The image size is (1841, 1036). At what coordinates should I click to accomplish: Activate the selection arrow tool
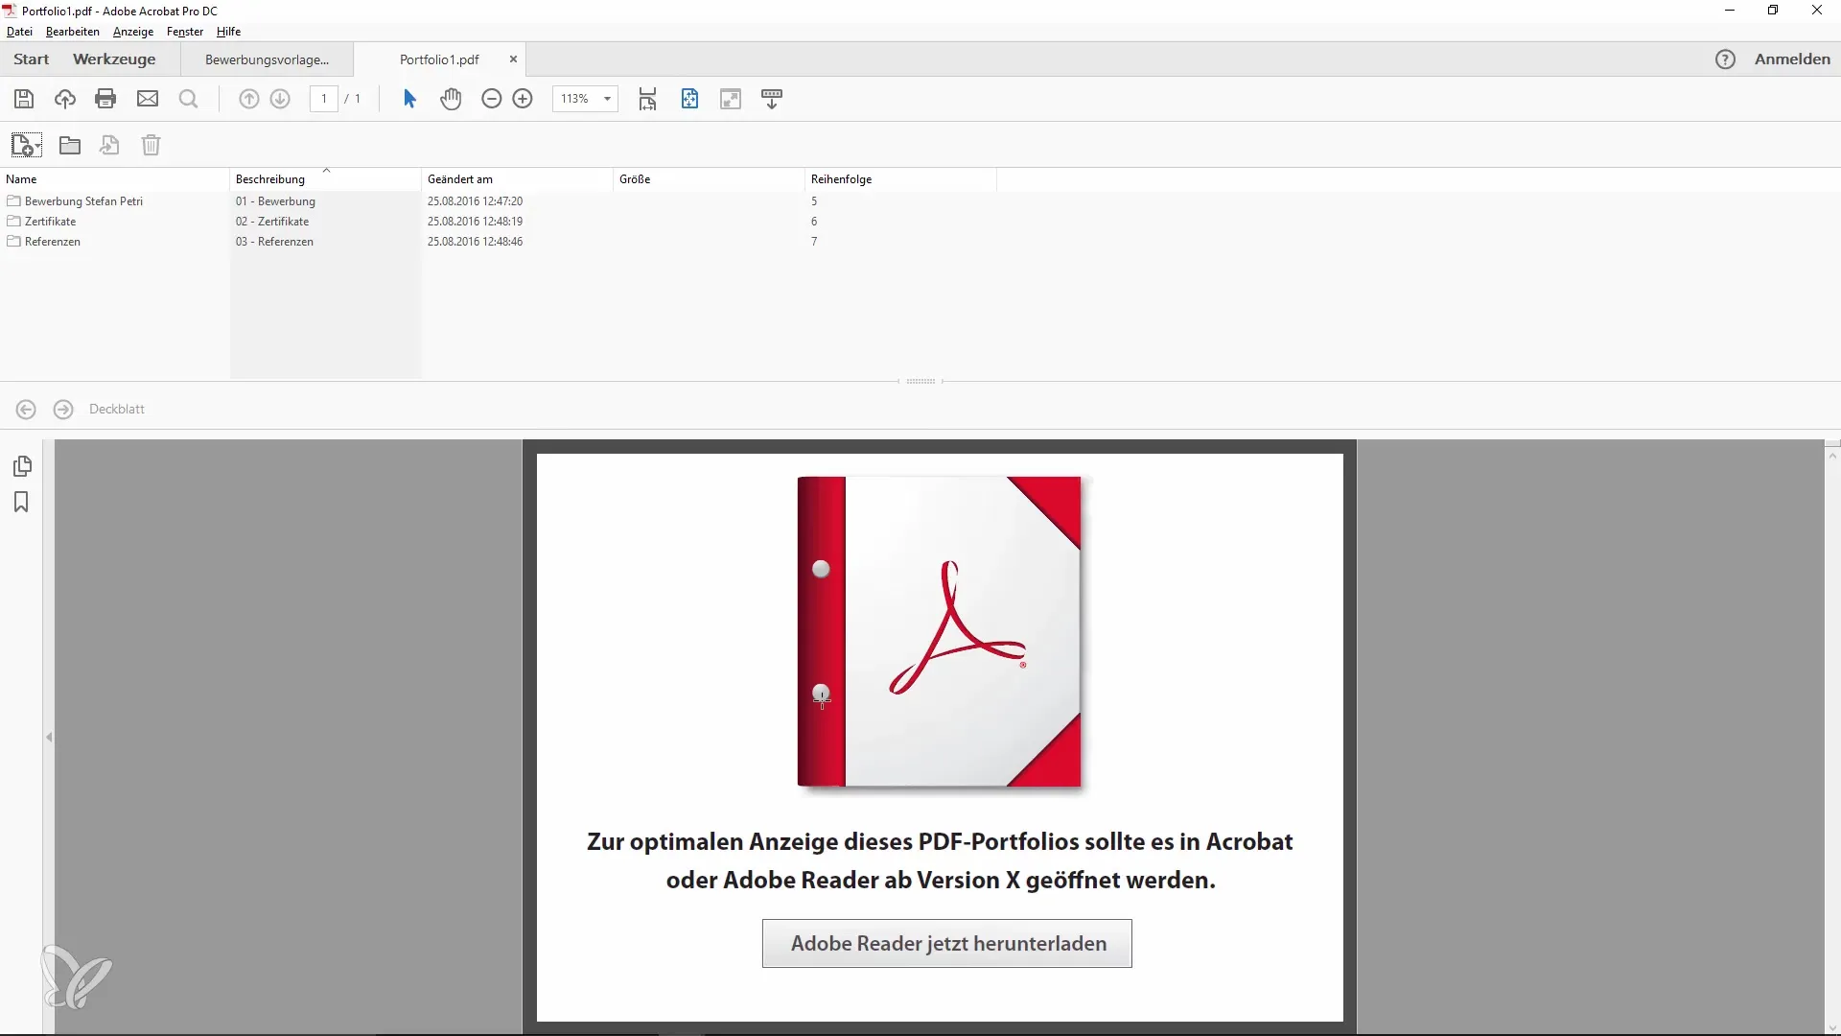[x=409, y=99]
